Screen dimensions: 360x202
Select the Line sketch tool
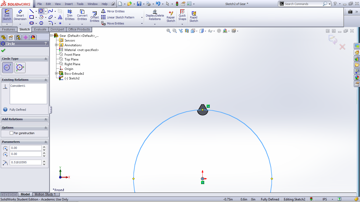pos(32,11)
